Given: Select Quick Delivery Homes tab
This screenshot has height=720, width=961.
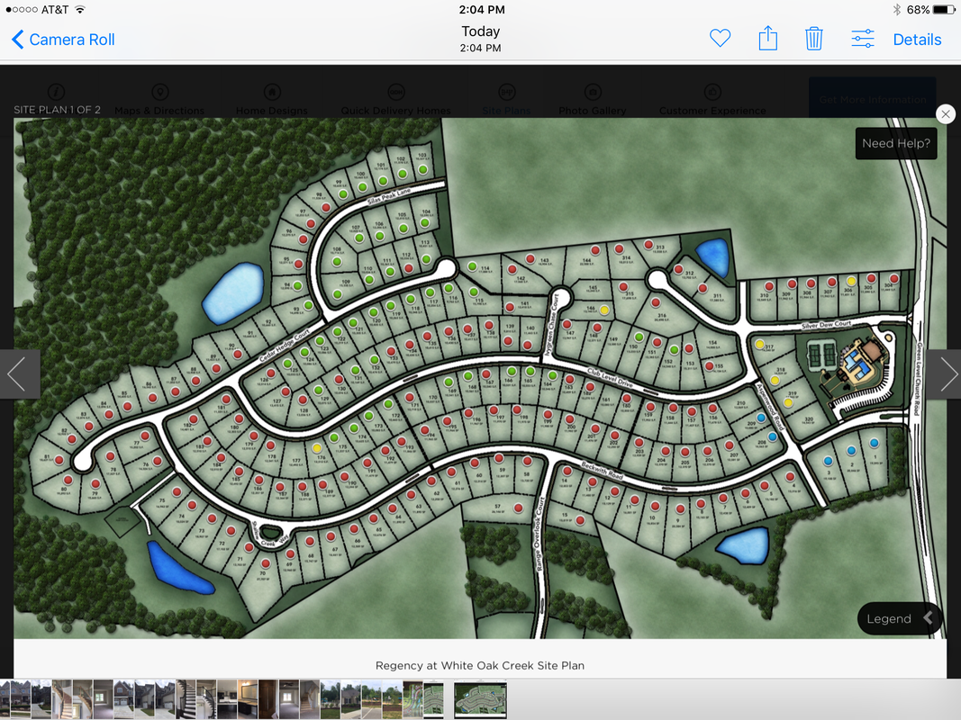Looking at the screenshot, I should point(395,100).
